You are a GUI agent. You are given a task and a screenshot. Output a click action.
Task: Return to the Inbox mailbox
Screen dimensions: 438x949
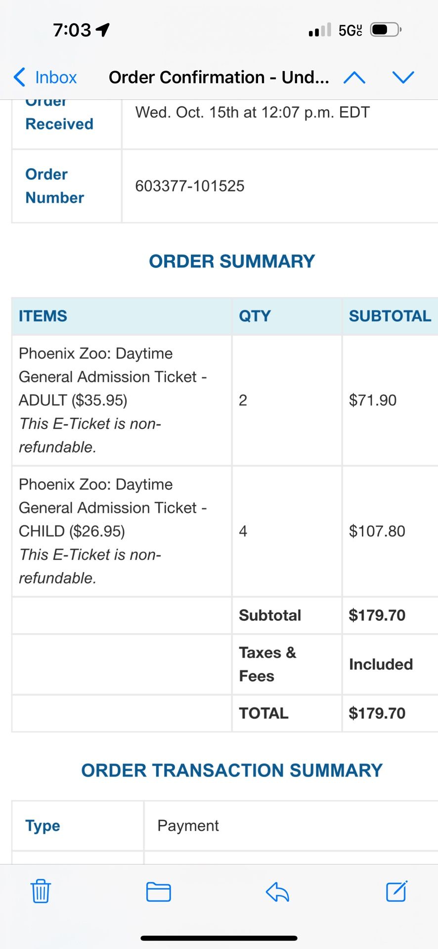(x=55, y=77)
